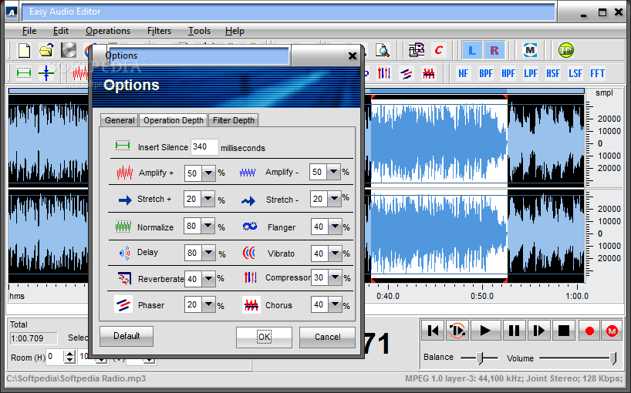Switch to the Filter Depth tab
631x393 pixels.
(234, 120)
